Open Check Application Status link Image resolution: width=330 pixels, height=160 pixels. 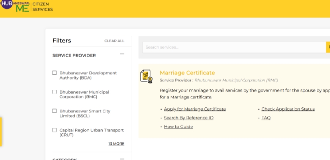[288, 109]
